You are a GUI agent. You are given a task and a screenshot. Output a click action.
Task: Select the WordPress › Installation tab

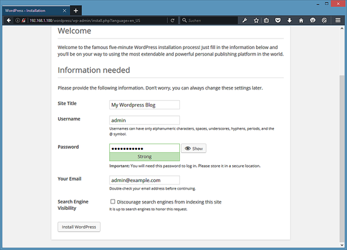pos(35,10)
